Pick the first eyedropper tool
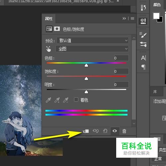 click(48, 100)
